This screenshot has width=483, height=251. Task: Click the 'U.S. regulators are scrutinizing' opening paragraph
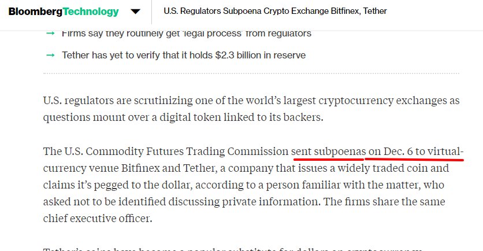(251, 109)
